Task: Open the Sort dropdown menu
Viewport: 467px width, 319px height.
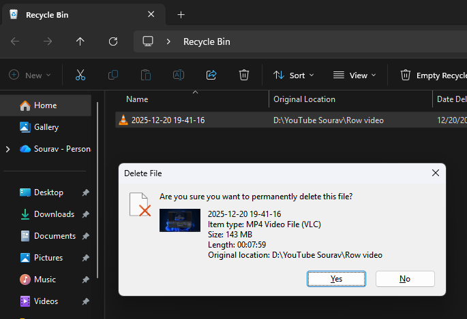Action: tap(294, 75)
